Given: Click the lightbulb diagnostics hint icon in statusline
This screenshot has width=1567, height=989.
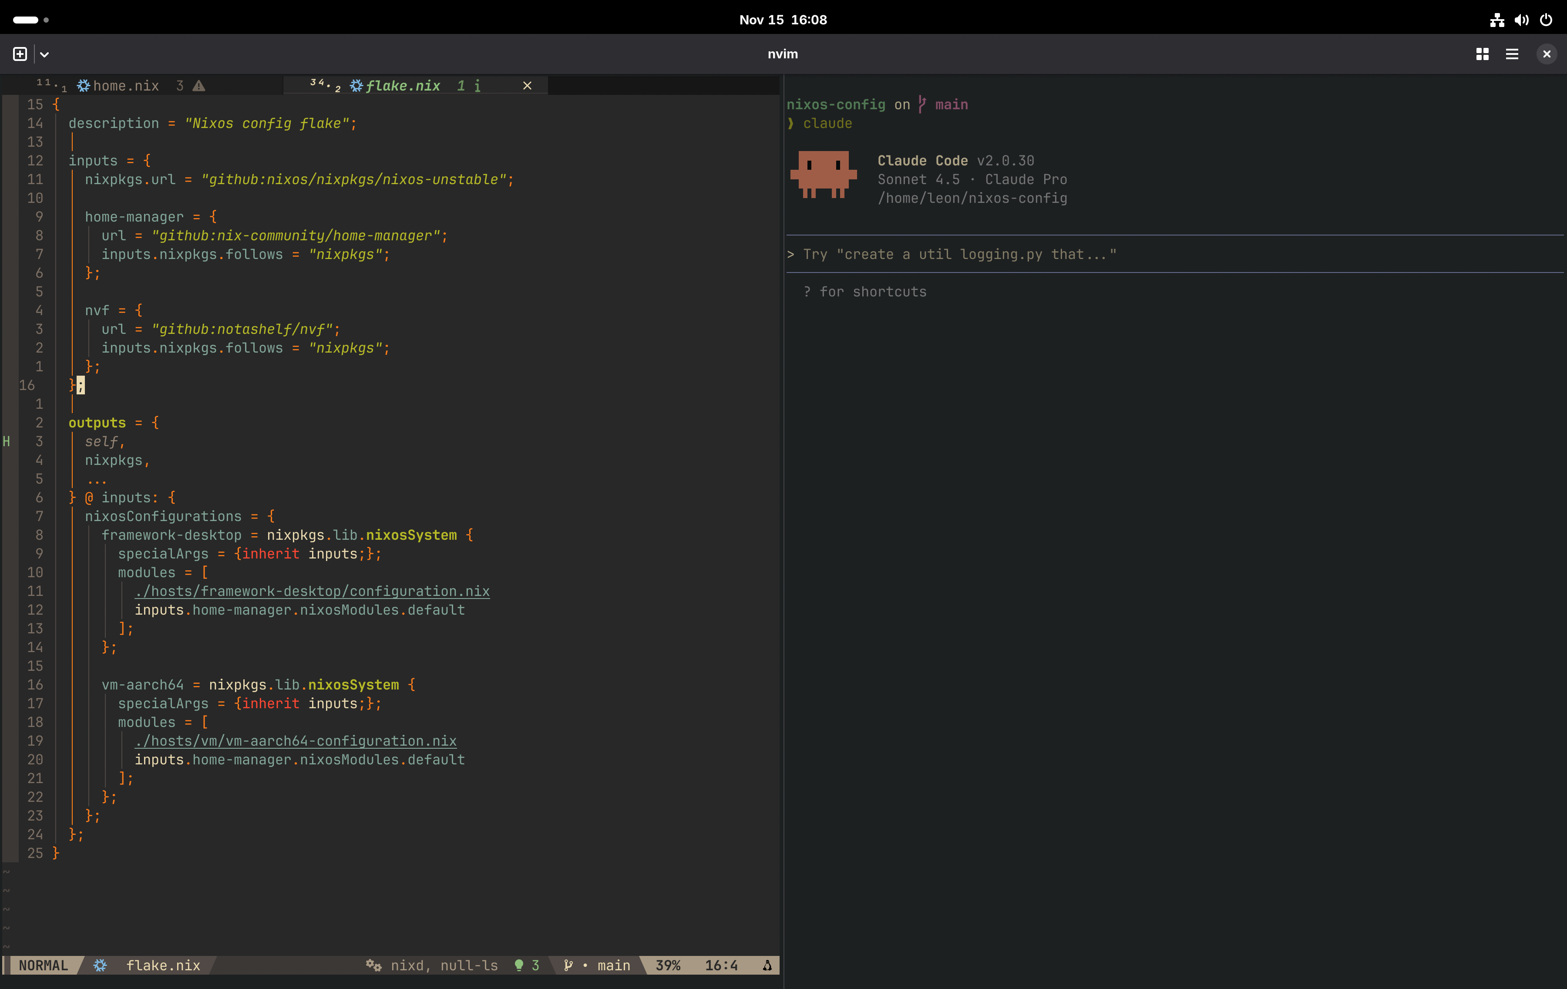Looking at the screenshot, I should click(x=519, y=965).
